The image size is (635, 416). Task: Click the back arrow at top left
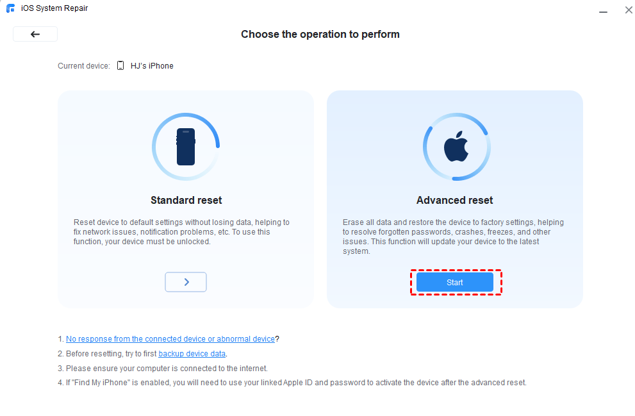pos(35,33)
